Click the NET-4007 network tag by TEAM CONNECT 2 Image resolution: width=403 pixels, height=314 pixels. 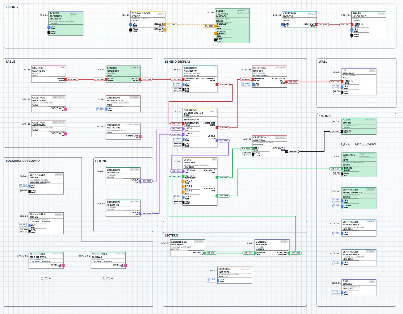click(336, 200)
